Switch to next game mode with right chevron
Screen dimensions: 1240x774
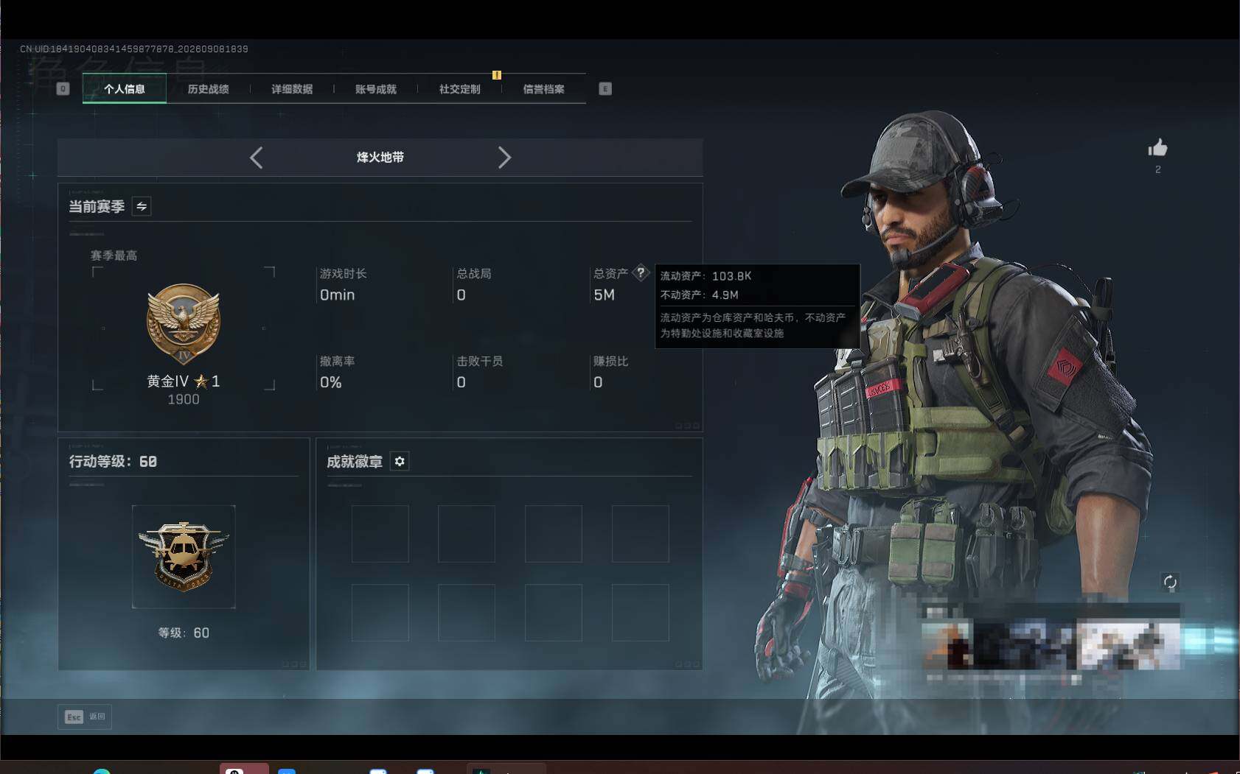[x=504, y=158]
